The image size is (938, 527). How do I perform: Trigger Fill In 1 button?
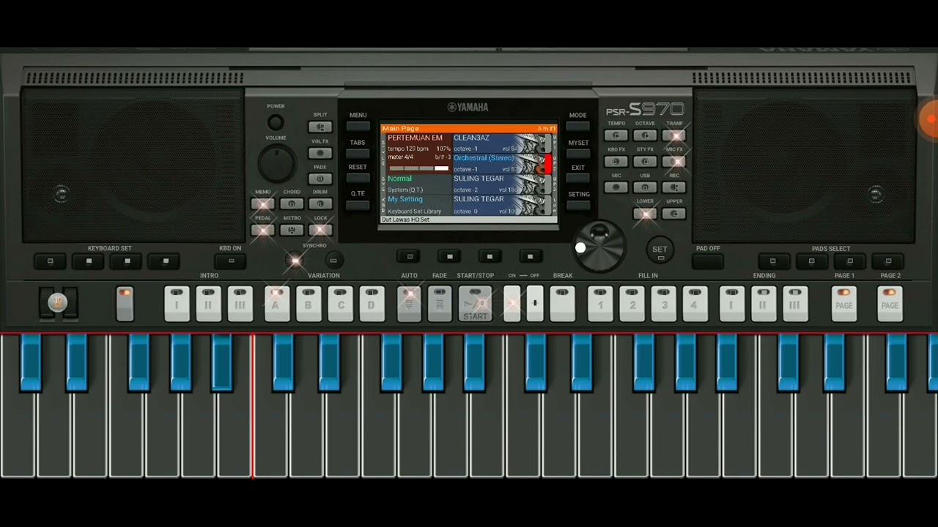point(600,304)
